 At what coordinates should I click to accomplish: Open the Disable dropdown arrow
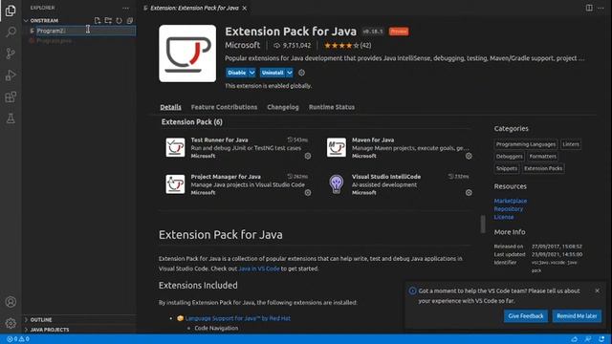point(252,73)
